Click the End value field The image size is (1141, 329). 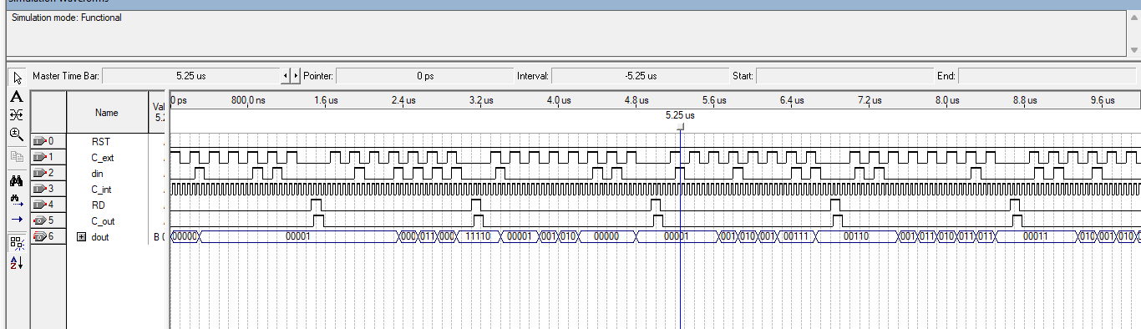click(1047, 76)
